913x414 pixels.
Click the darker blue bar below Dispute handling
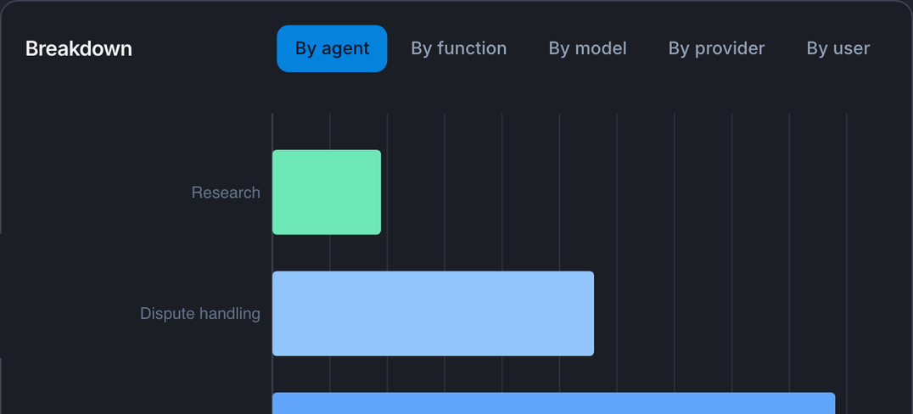(554, 403)
